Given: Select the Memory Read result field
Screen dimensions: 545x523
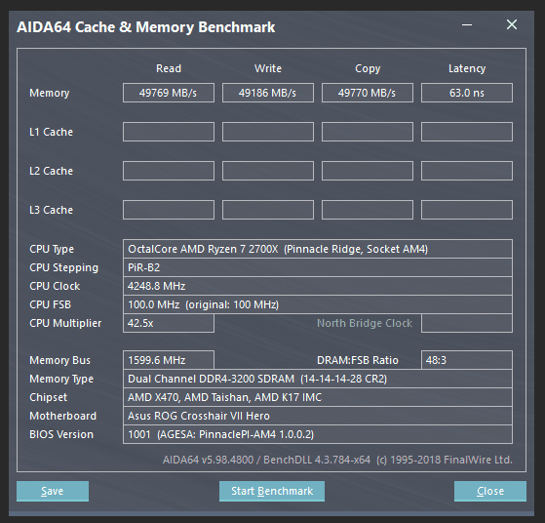Looking at the screenshot, I should 169,93.
